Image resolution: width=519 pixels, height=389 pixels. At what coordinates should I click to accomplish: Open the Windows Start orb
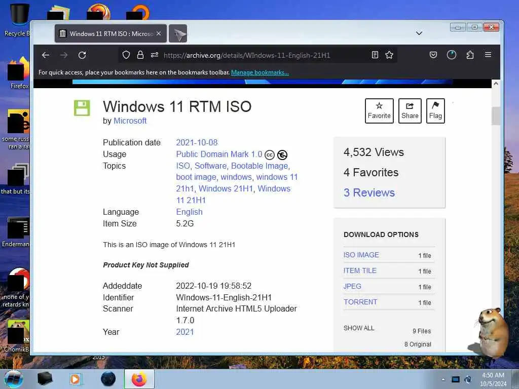[x=14, y=379]
